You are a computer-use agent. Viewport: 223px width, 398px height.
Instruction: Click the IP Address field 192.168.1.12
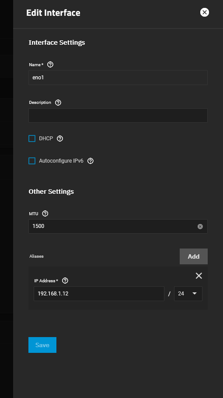pyautogui.click(x=99, y=294)
